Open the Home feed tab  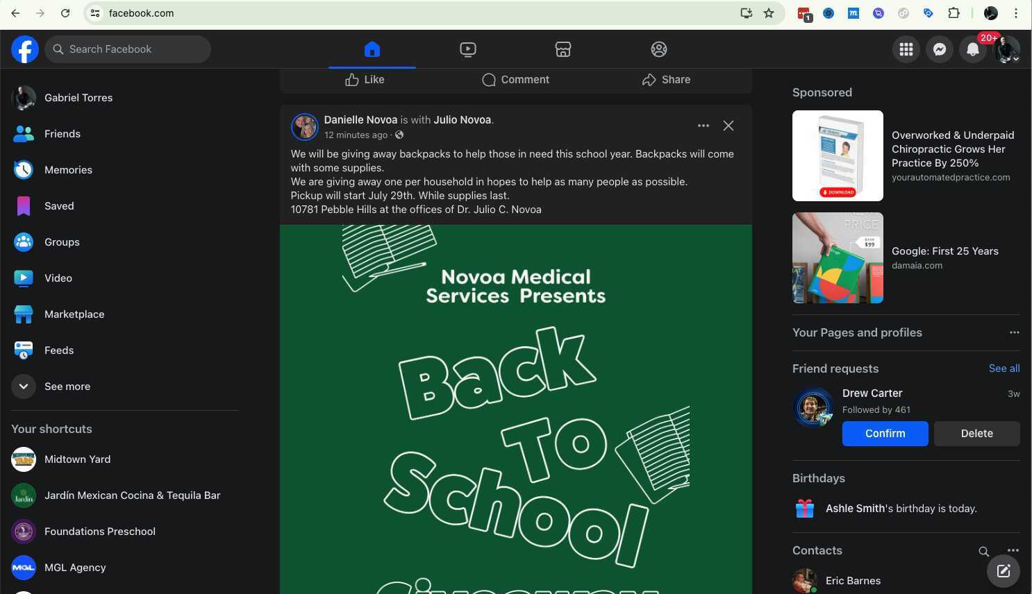tap(372, 49)
